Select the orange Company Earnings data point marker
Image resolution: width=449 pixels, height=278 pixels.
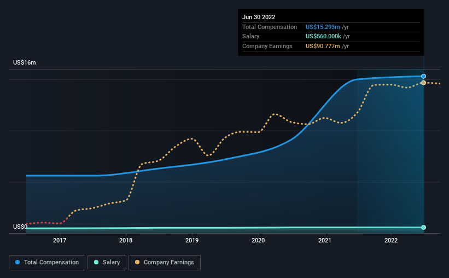pos(423,83)
